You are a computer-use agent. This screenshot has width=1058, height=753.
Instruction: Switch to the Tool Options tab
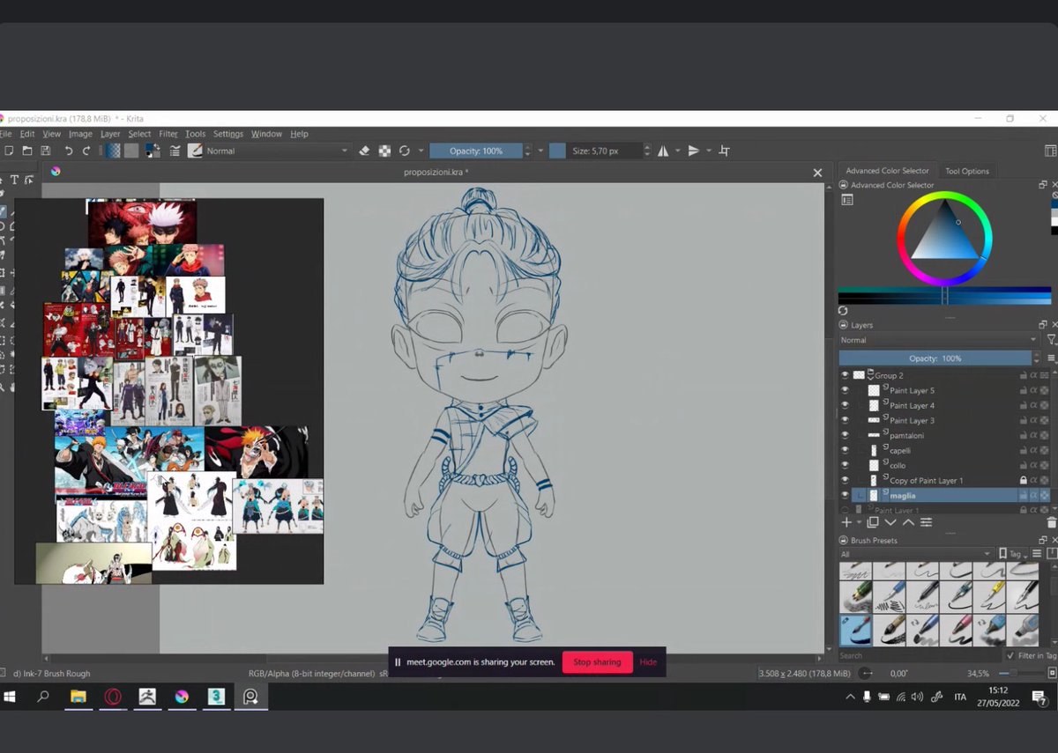[967, 171]
